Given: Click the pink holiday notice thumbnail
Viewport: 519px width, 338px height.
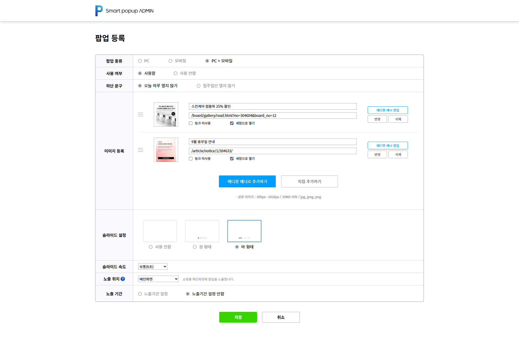Looking at the screenshot, I should pos(166,150).
